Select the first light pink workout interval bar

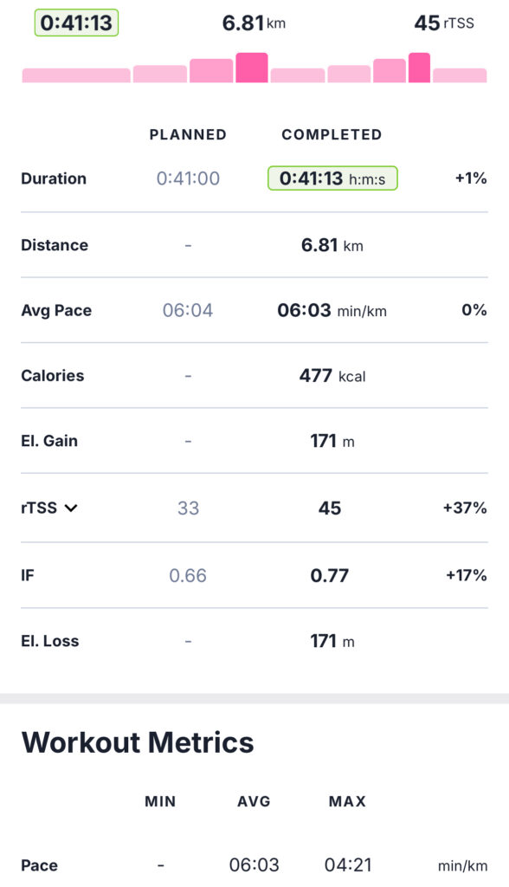pyautogui.click(x=76, y=75)
